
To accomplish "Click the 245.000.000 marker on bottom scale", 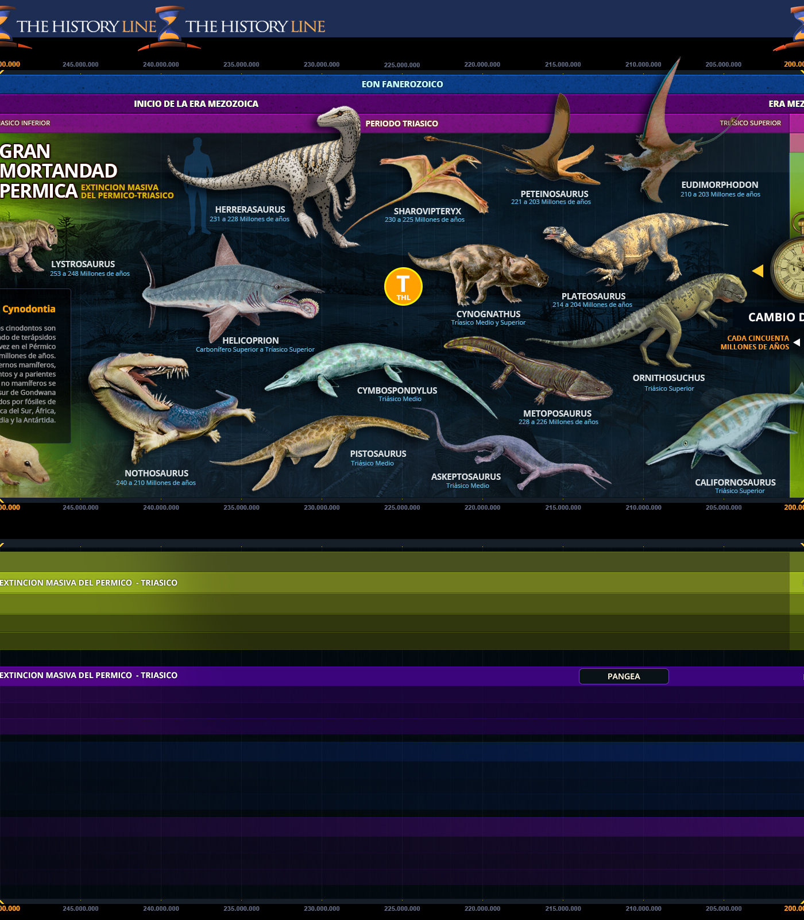I will (80, 909).
